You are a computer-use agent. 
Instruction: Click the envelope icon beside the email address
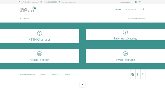(59, 2)
